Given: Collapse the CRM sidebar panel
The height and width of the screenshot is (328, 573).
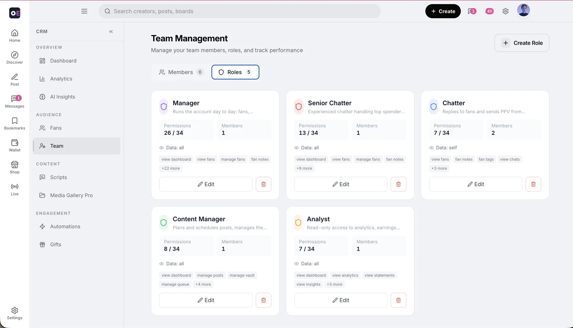Looking at the screenshot, I should [111, 31].
